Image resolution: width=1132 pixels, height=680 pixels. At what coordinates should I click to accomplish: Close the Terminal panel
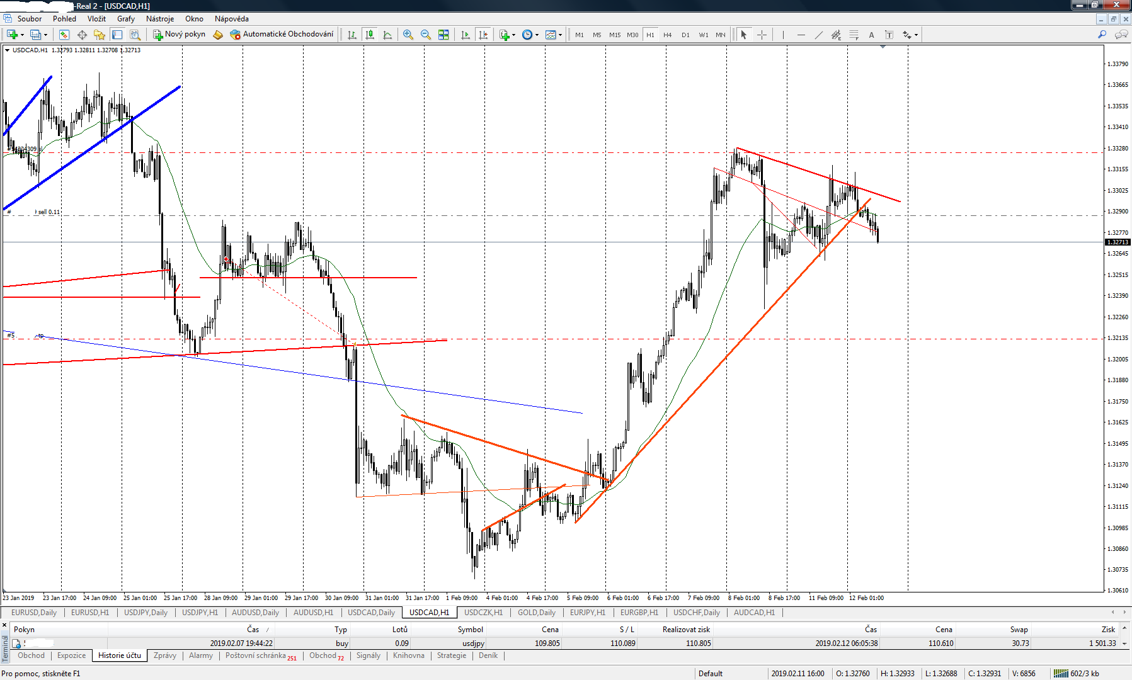pos(4,625)
